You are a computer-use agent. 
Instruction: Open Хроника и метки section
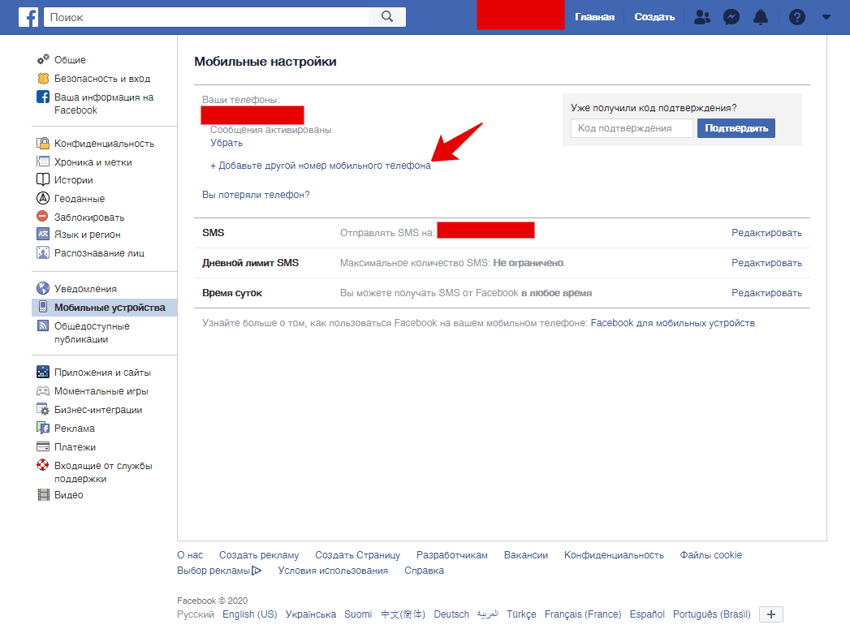point(93,162)
